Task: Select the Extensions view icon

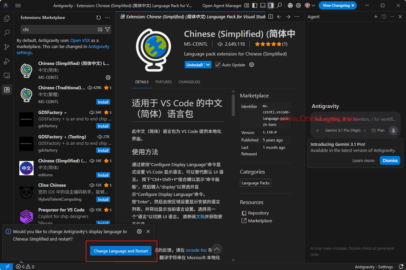Action: [7, 90]
